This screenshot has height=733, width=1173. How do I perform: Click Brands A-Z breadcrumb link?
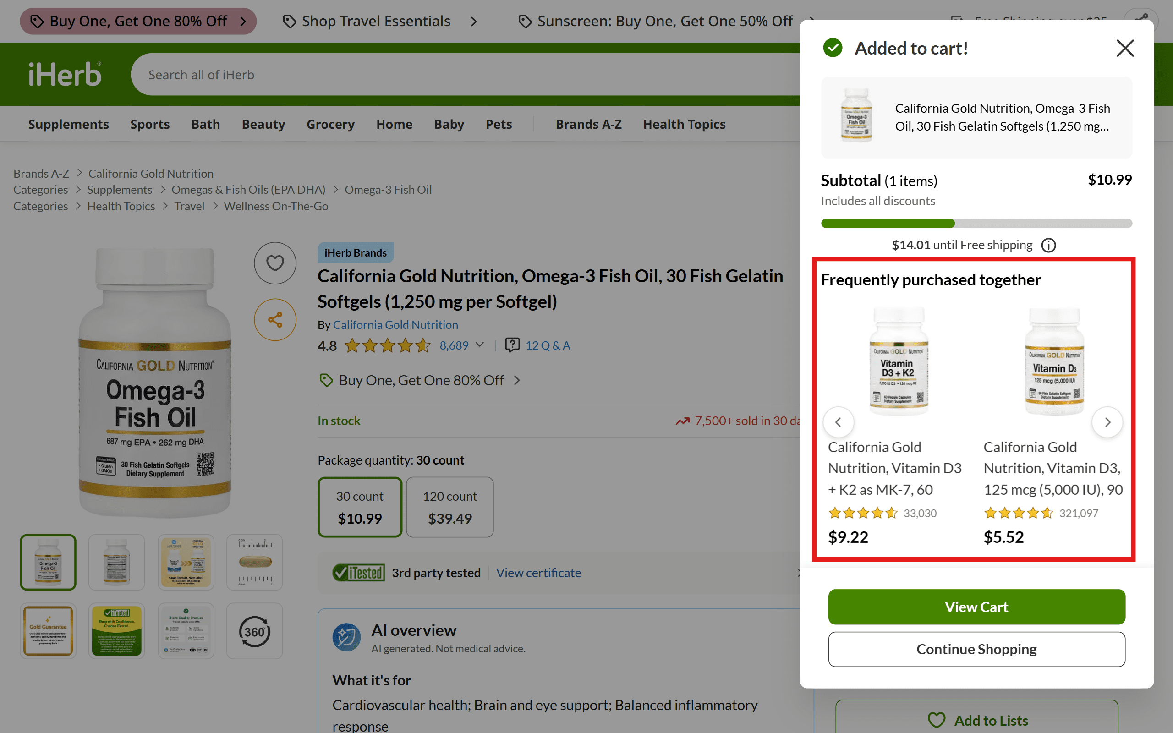tap(41, 173)
